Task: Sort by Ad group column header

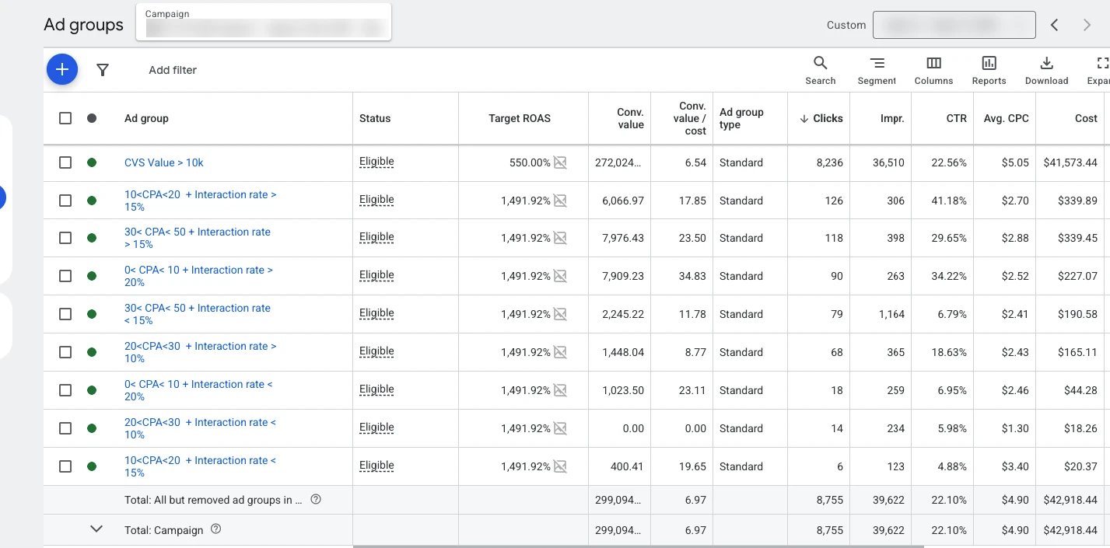Action: [146, 118]
